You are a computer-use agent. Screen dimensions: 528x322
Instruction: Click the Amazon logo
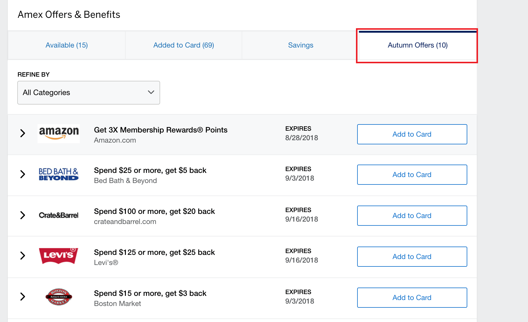59,134
